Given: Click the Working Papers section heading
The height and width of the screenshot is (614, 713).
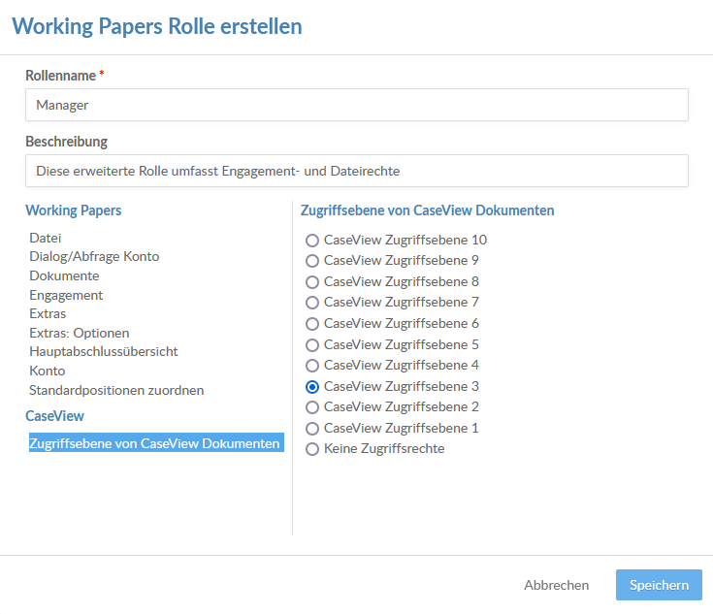Looking at the screenshot, I should coord(73,210).
